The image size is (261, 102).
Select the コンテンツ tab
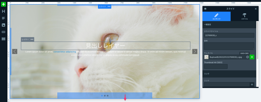pos(216,16)
